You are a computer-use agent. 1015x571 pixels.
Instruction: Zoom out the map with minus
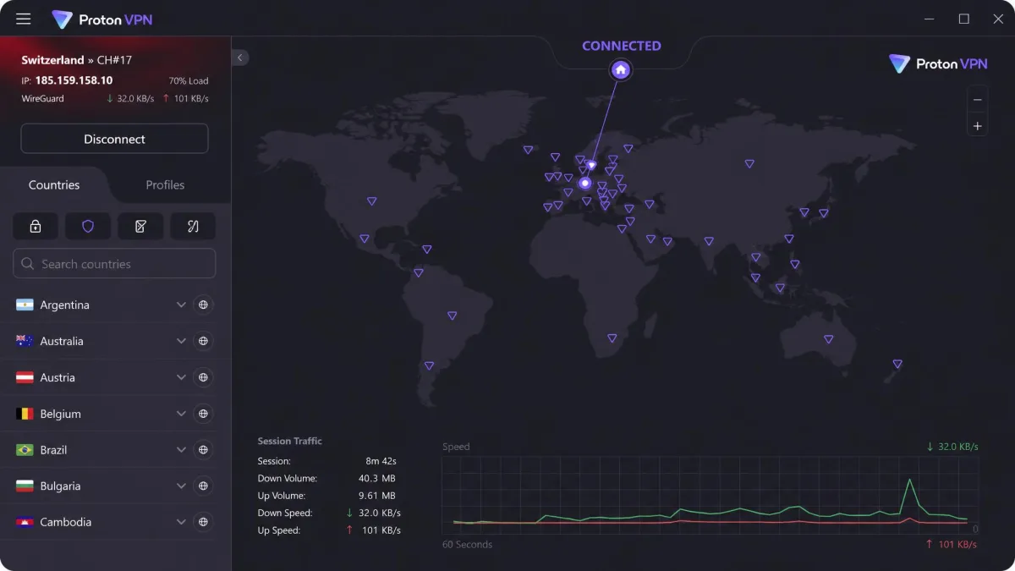[978, 99]
